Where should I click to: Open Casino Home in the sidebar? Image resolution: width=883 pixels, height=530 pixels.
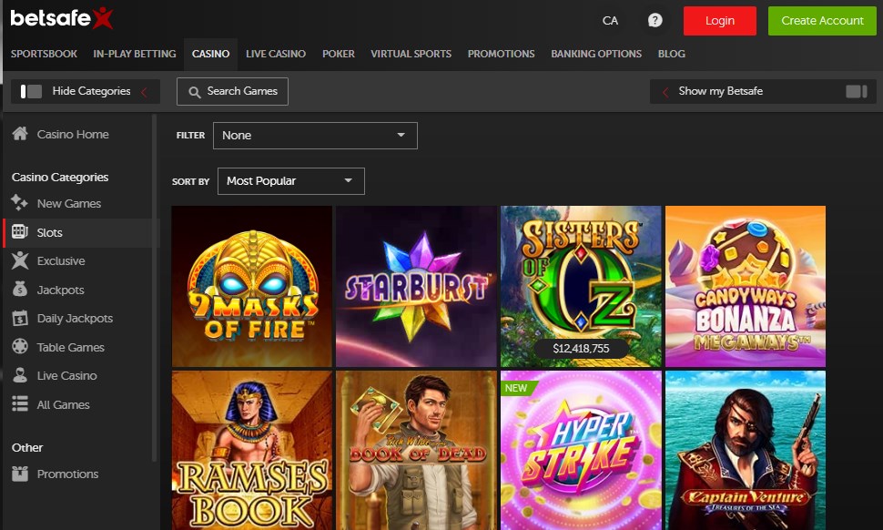pyautogui.click(x=73, y=134)
